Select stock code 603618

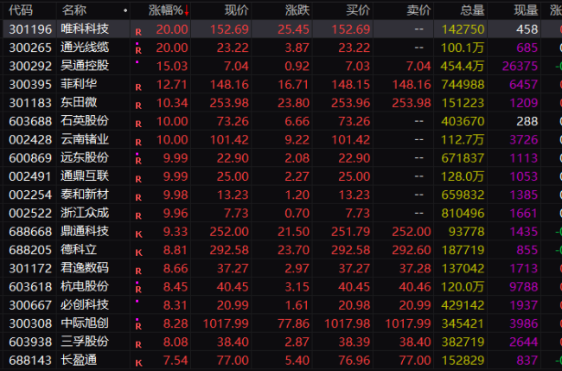point(30,287)
